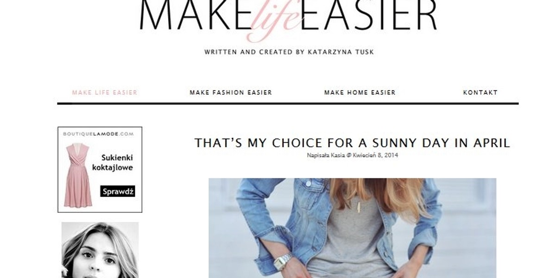
Task: Open the boutiquelamode.com ad banner
Action: click(x=100, y=170)
